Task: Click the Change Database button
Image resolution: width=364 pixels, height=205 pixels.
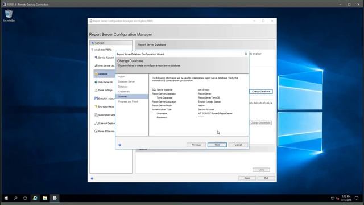Action: point(261,92)
